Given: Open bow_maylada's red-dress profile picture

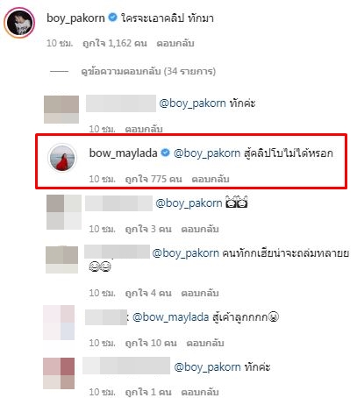Looking at the screenshot, I should [62, 158].
